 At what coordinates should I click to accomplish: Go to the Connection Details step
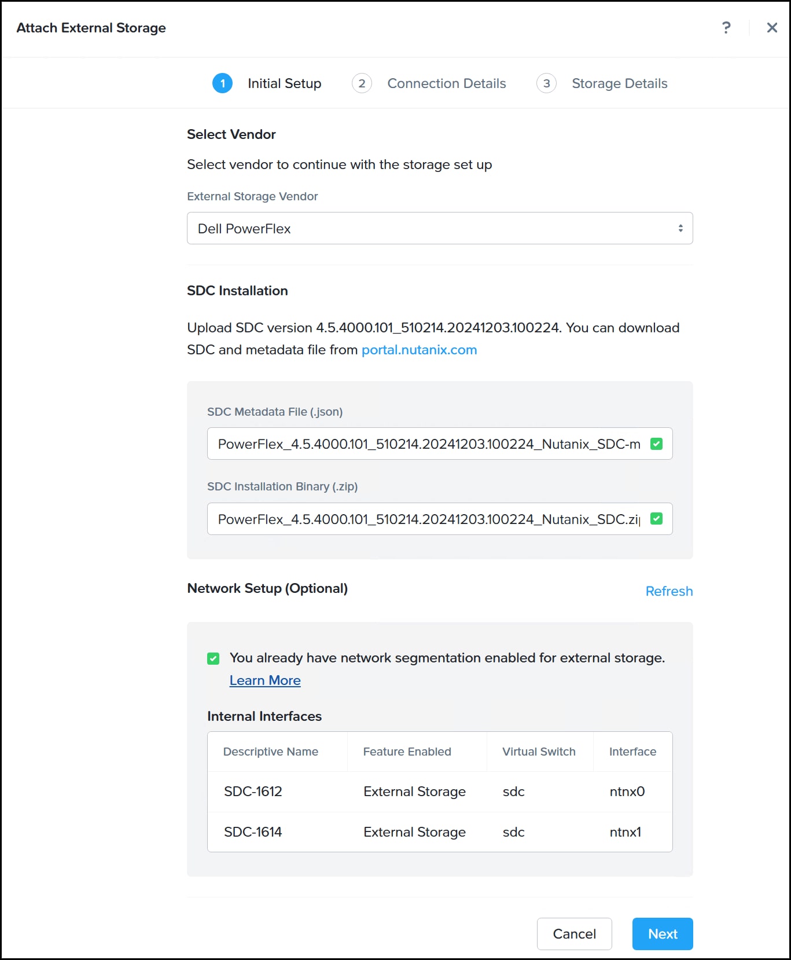(446, 83)
